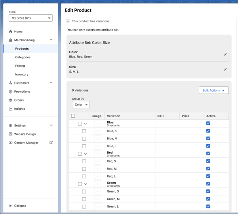Open Inventory in the sidebar

(22, 75)
